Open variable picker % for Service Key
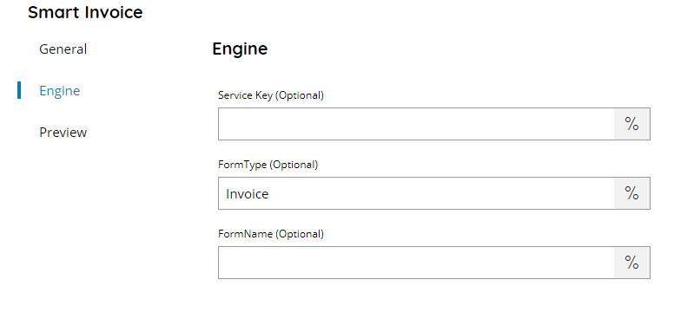The image size is (681, 325). pos(632,124)
